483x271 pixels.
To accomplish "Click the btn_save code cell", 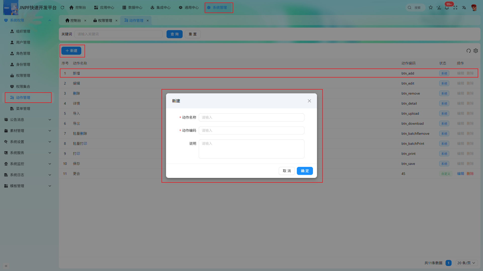I will point(408,164).
